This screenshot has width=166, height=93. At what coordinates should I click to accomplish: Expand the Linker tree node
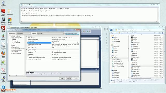pos(12,45)
